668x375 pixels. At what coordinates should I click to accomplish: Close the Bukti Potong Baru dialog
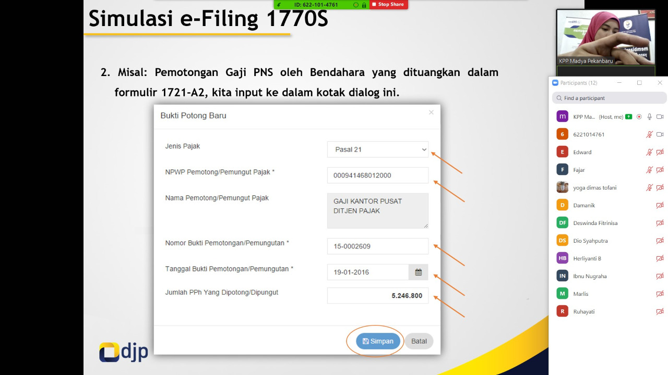pyautogui.click(x=431, y=113)
